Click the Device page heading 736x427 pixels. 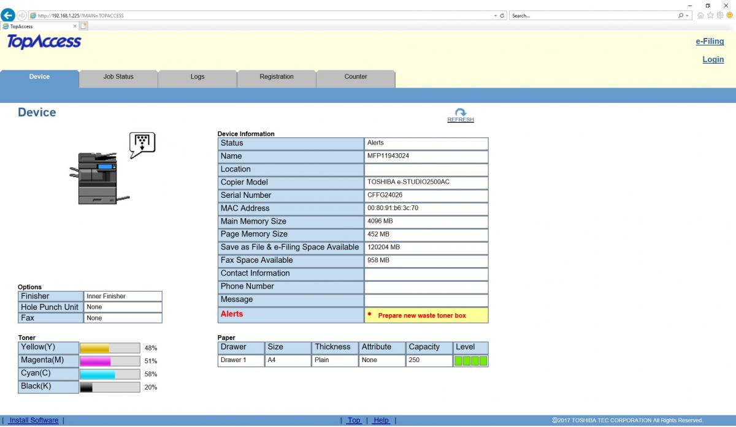(x=37, y=113)
